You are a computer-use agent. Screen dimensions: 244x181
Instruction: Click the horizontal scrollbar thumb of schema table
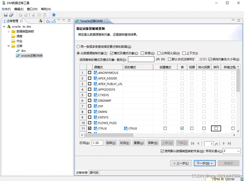pos(109,135)
